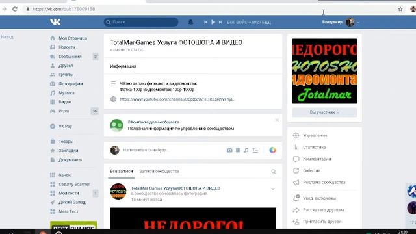The image size is (416, 234).
Task: Open Моя Страница in sidebar
Action: (x=73, y=38)
